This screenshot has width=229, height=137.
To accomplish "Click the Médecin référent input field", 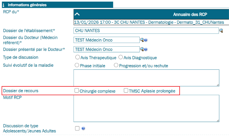I will 106,40.
